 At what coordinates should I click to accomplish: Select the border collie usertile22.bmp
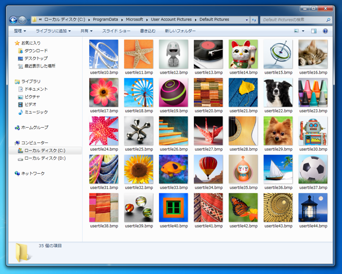point(278,93)
